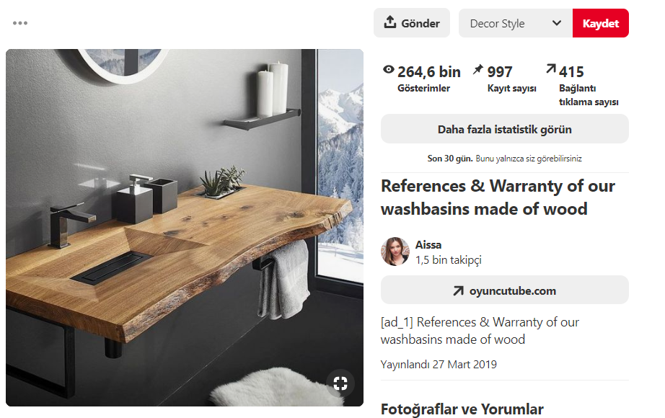Open the wooden washbasin pin image
Screen dimensions: 665x418
[x=185, y=228]
